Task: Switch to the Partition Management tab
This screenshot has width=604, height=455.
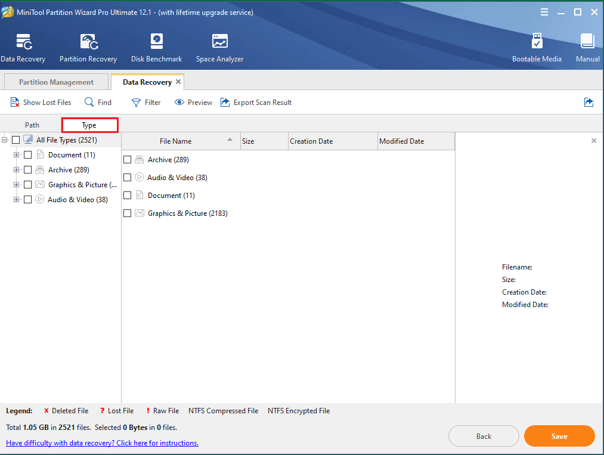Action: (x=56, y=82)
